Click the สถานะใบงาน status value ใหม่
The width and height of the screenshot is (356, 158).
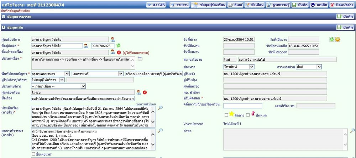click(x=230, y=60)
